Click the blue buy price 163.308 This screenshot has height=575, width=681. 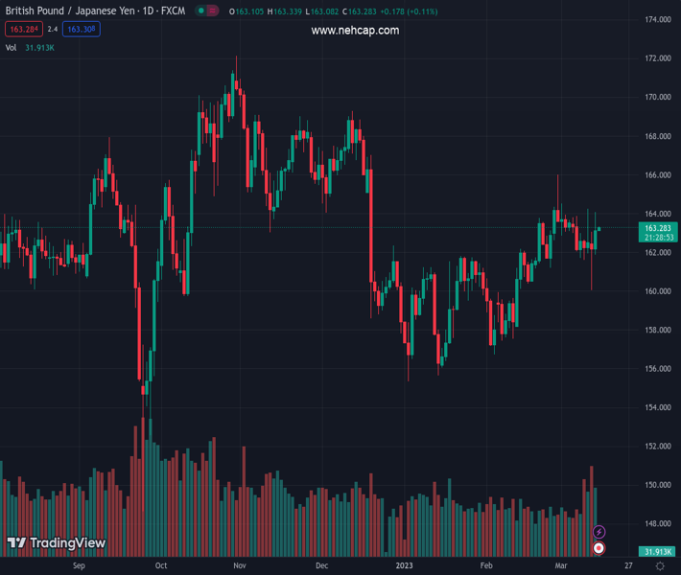point(82,30)
